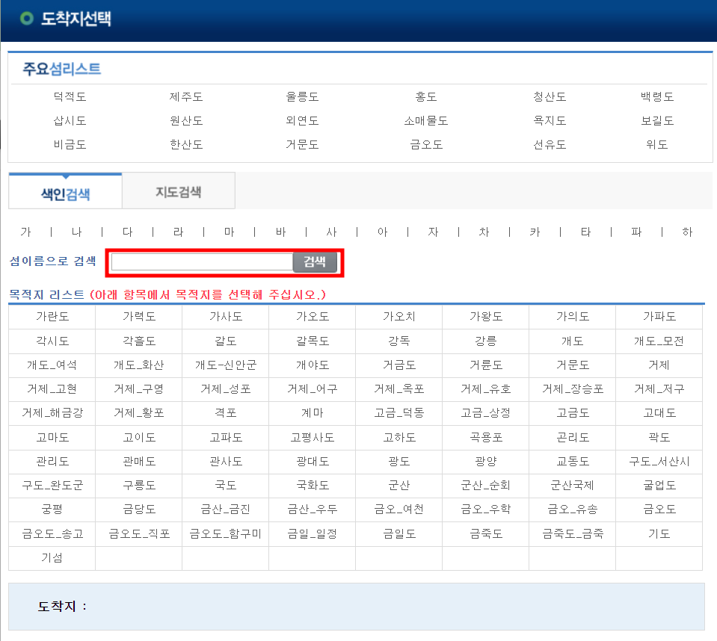This screenshot has height=641, width=717.
Task: Select 거제_옥포 as the destination
Action: pyautogui.click(x=398, y=388)
